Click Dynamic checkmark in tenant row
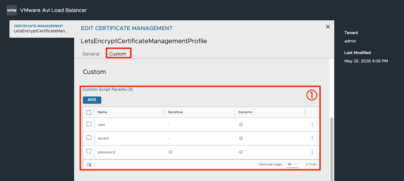 (x=241, y=138)
